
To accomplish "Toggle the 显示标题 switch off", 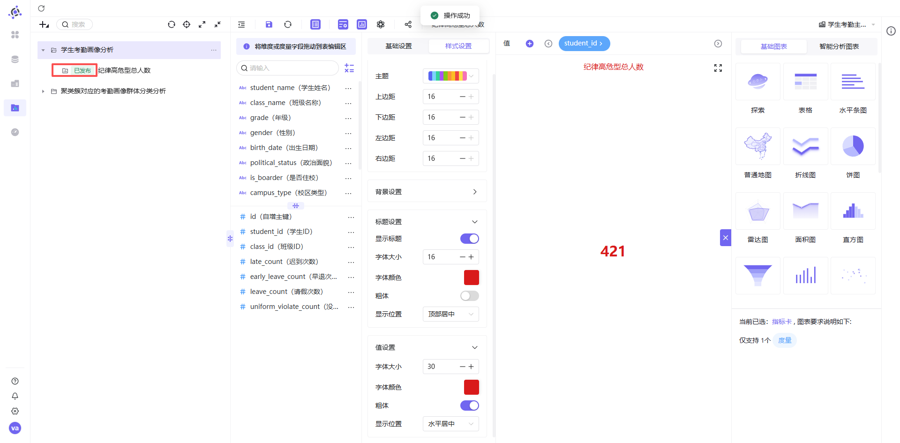I will tap(469, 239).
